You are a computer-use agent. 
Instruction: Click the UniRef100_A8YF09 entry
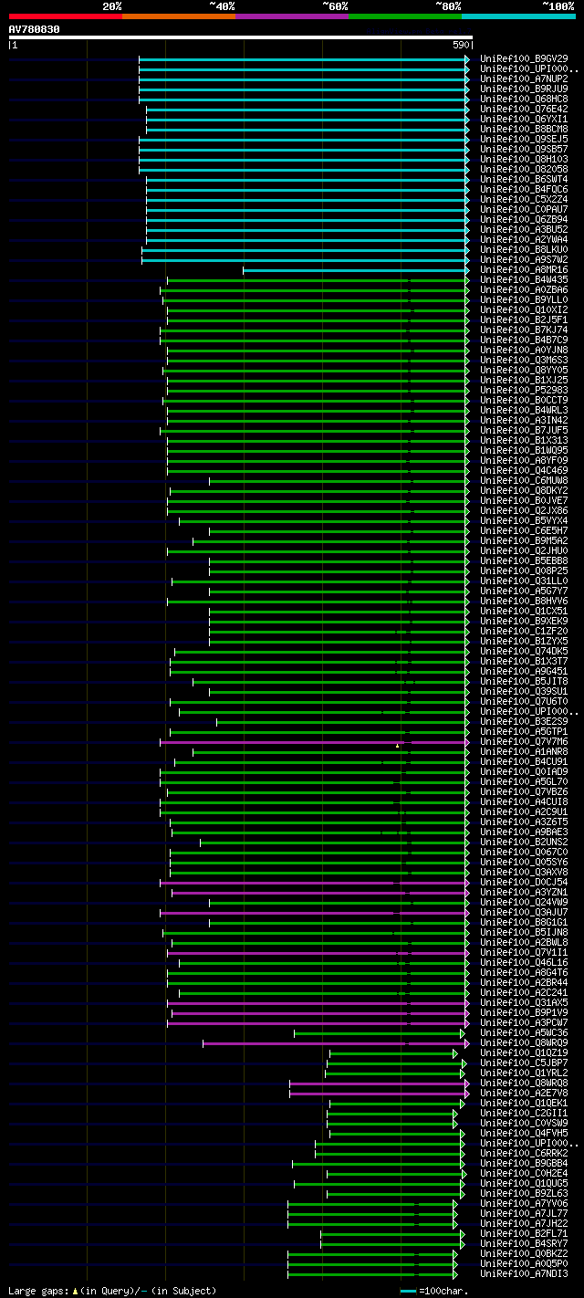pos(525,460)
